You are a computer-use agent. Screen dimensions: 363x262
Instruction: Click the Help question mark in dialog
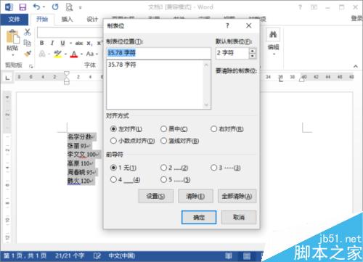click(x=227, y=25)
